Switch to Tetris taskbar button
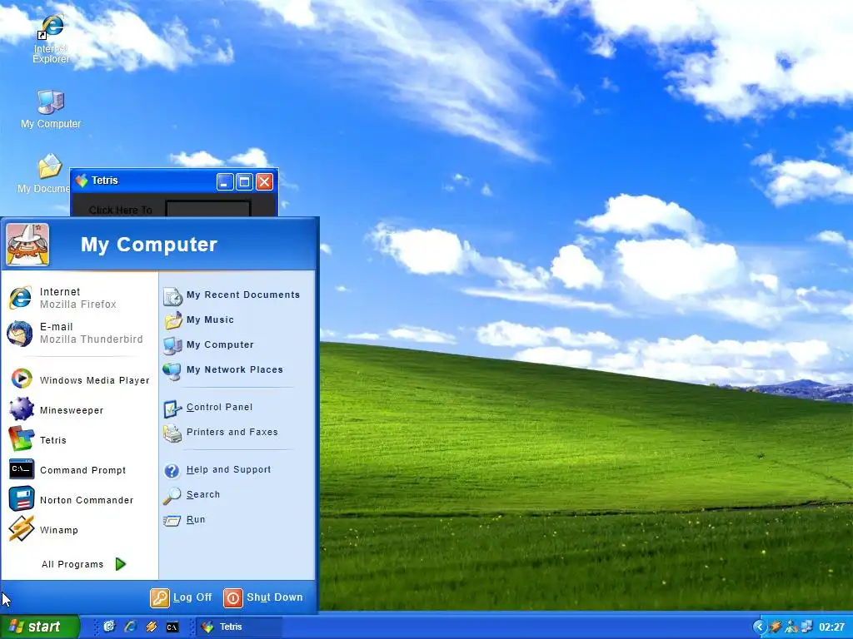853x639 pixels. click(238, 627)
